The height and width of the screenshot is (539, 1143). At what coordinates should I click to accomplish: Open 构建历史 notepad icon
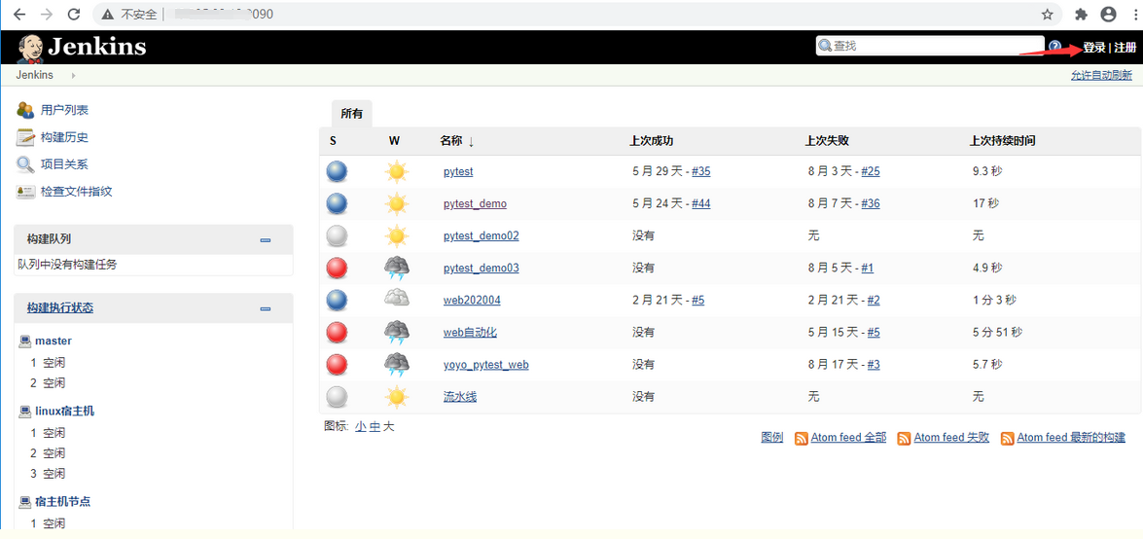tap(25, 137)
